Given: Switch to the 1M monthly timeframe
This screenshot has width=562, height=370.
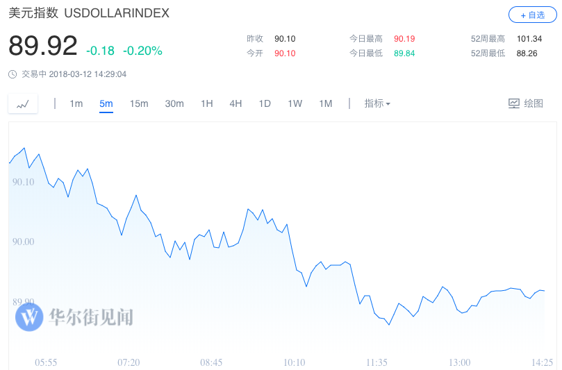Looking at the screenshot, I should tap(325, 103).
